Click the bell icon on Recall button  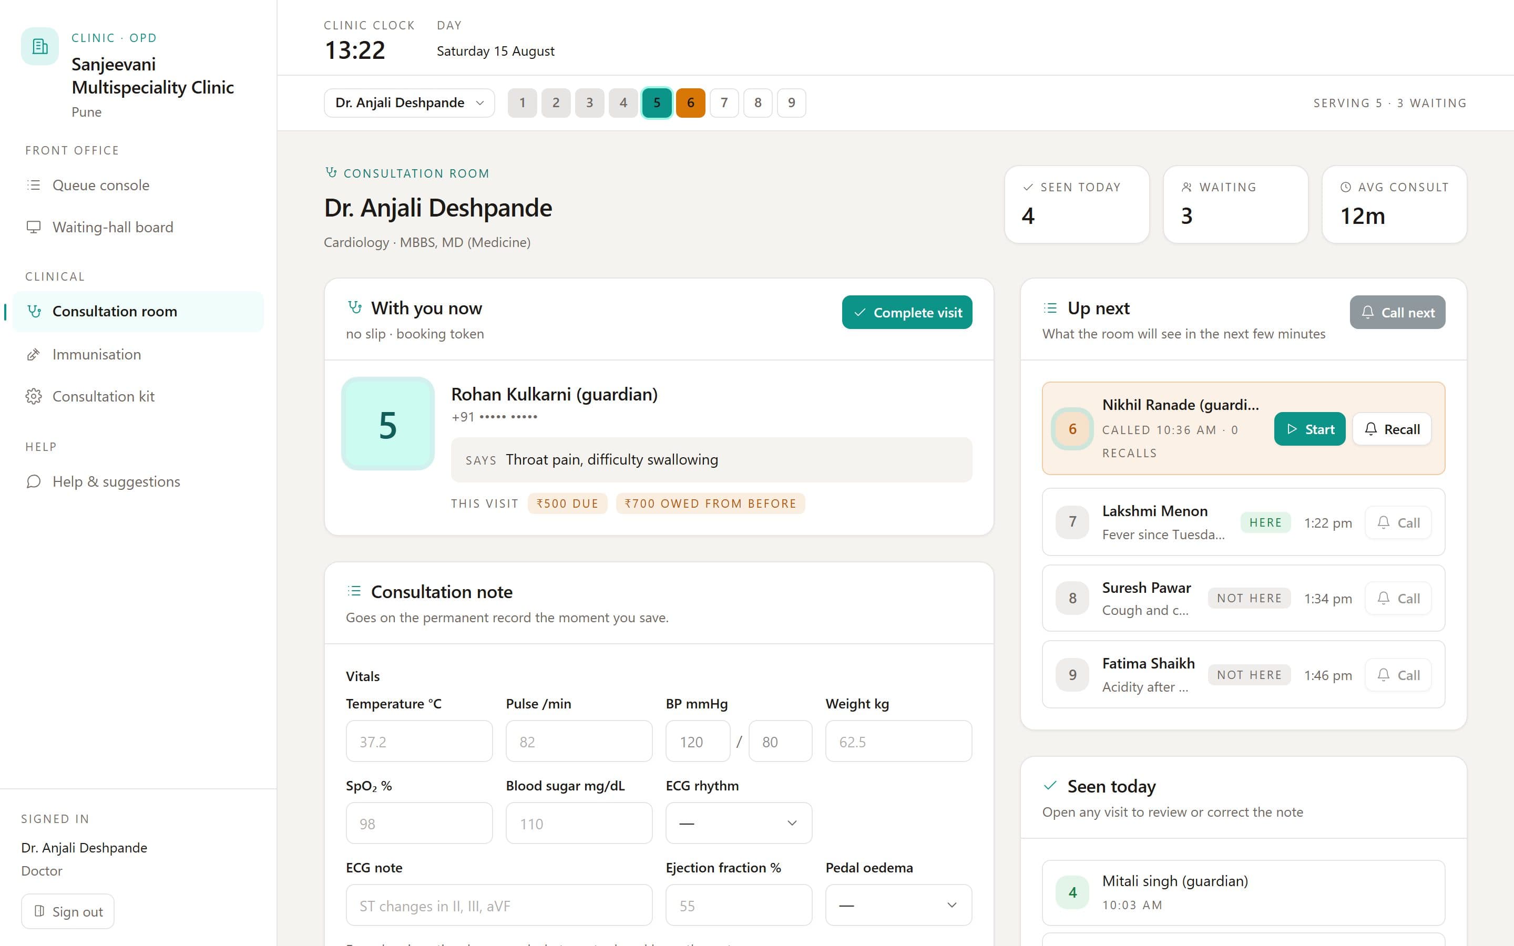pos(1370,429)
